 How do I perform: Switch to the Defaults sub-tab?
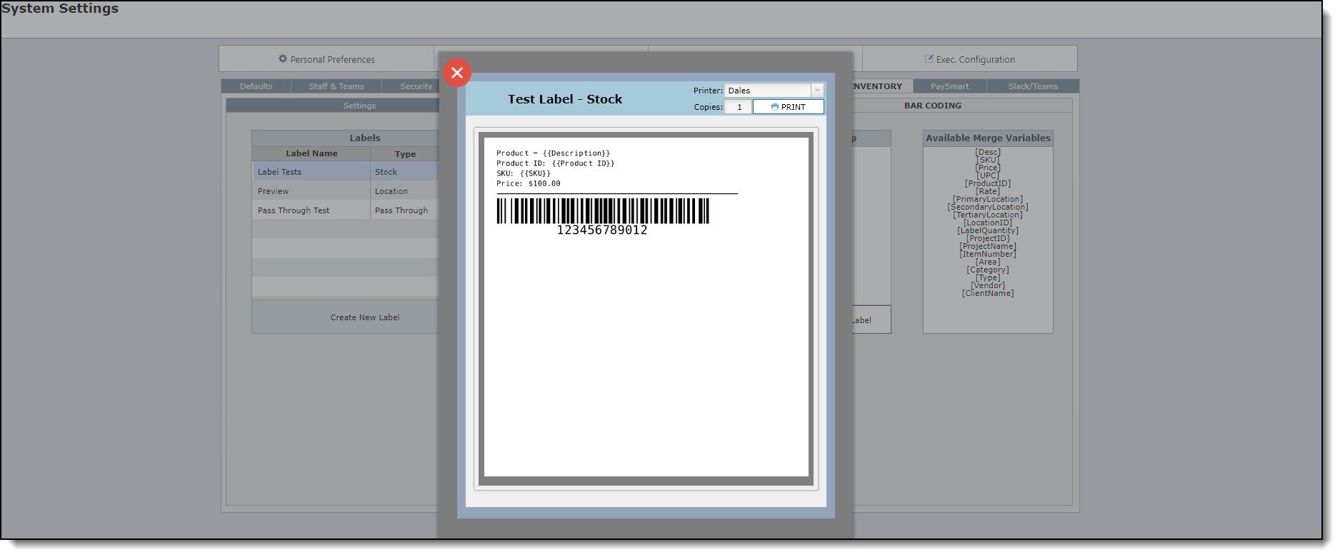[x=256, y=86]
